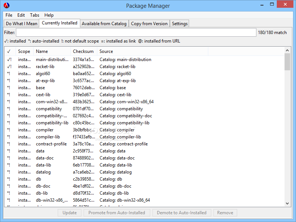The height and width of the screenshot is (222, 296).
Task: Select the algol60 package name
Action: pos(43,74)
